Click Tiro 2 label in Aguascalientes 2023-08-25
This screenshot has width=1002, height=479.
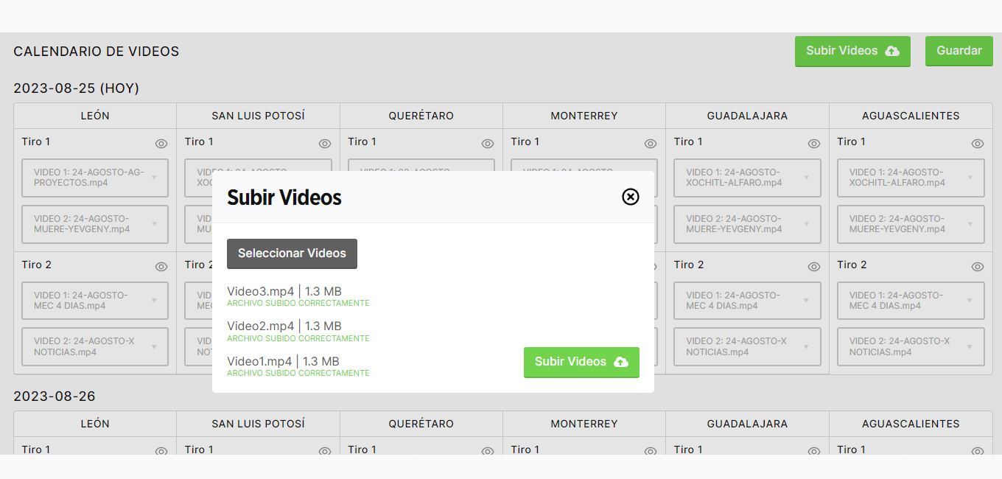(x=852, y=265)
